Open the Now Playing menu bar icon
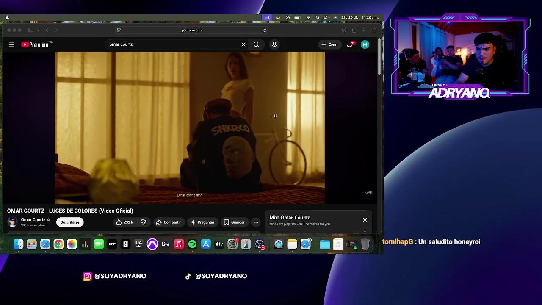The width and height of the screenshot is (542, 305). (288, 18)
